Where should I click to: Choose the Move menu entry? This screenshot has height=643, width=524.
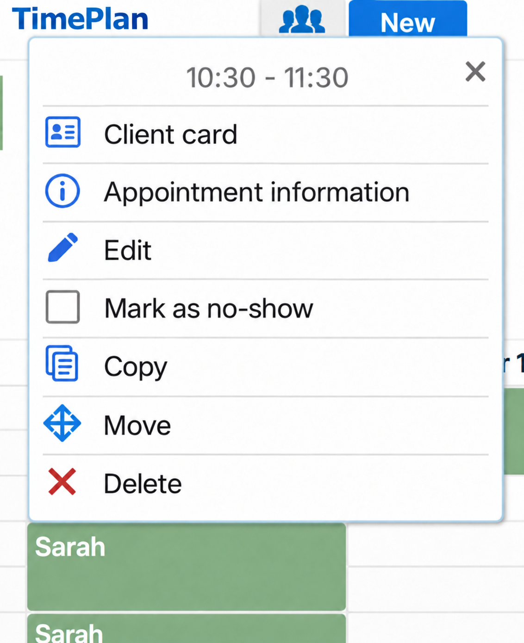click(x=265, y=425)
